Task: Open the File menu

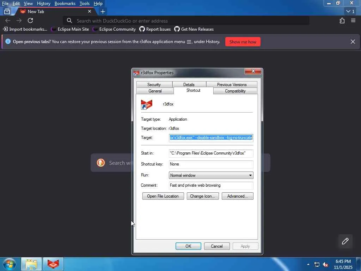Action: [x=5, y=4]
